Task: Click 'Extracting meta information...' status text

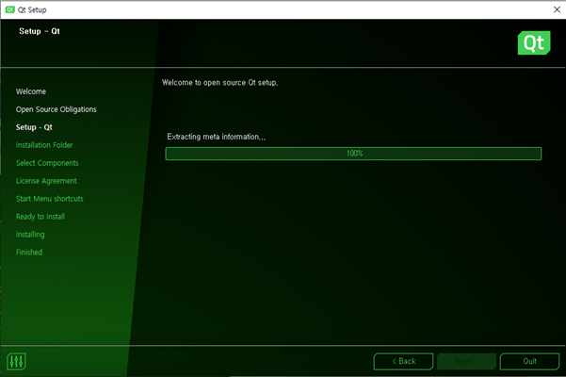Action: tap(217, 137)
